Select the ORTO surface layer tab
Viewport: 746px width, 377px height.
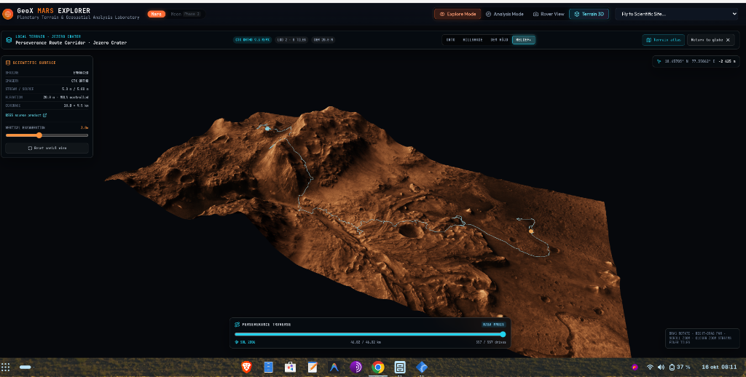[x=450, y=40]
